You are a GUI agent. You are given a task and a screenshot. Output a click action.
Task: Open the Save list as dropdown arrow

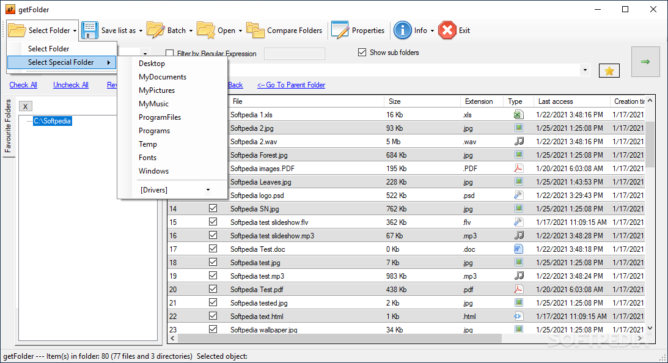[141, 31]
